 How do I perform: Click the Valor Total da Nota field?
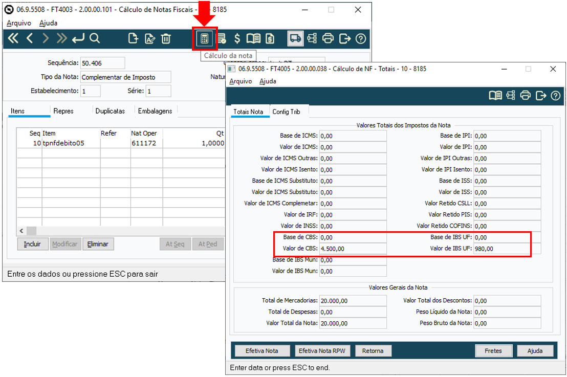[x=353, y=323]
